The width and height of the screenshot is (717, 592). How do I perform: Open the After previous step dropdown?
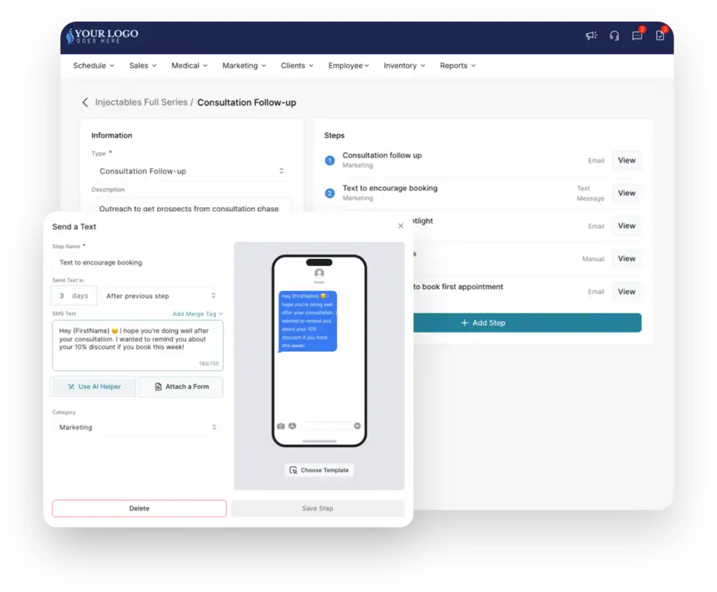[x=160, y=296]
